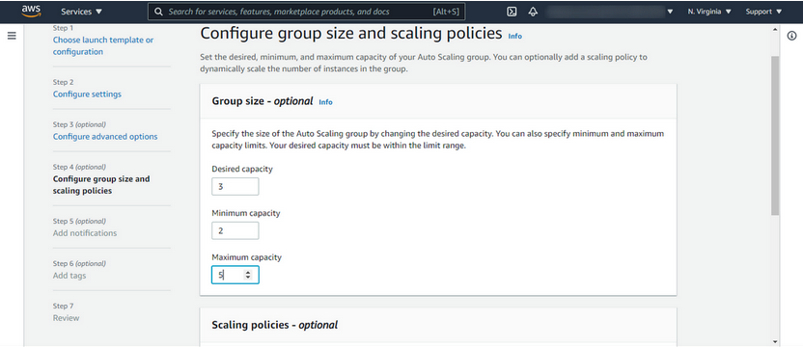Screen dimensions: 803x347
Task: Click the Scaling policies - optional heading
Action: coord(274,325)
